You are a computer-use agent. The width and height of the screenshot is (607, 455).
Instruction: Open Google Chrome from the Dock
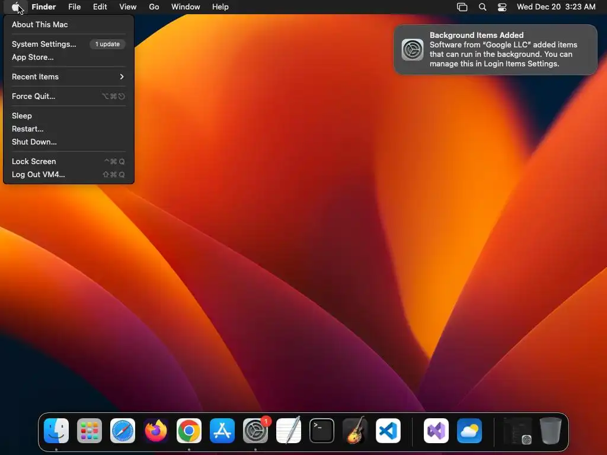coord(189,431)
